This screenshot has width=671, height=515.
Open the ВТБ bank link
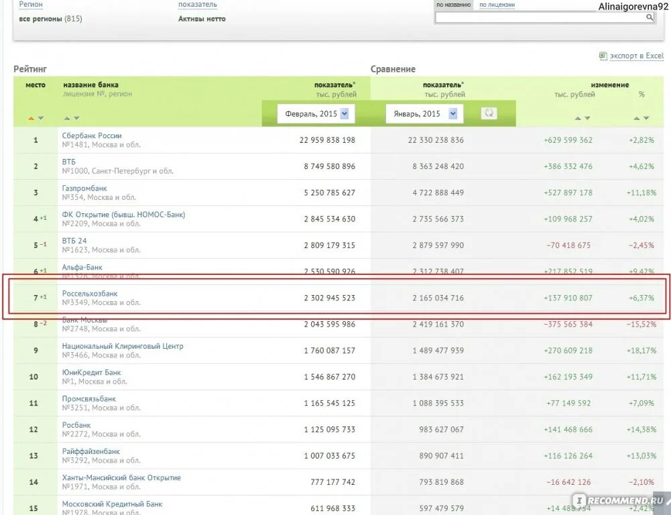69,162
